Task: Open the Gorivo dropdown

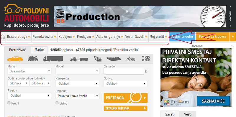Action: click(x=125, y=83)
